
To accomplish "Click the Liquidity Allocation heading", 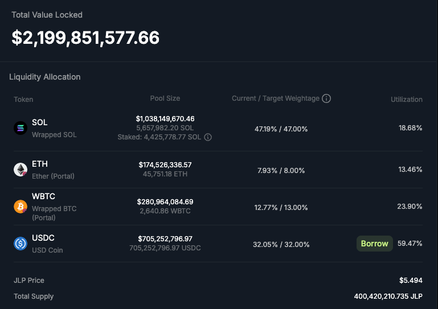I will [x=45, y=77].
